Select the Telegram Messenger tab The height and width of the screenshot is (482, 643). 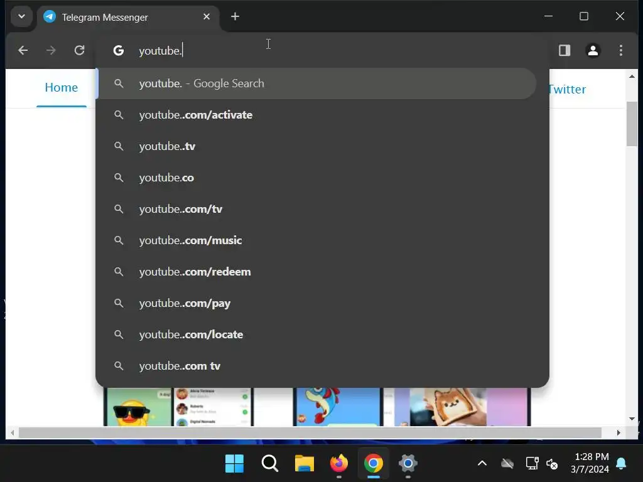tap(128, 17)
